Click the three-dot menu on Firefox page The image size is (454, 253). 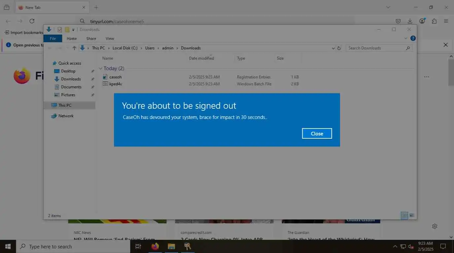(427, 77)
